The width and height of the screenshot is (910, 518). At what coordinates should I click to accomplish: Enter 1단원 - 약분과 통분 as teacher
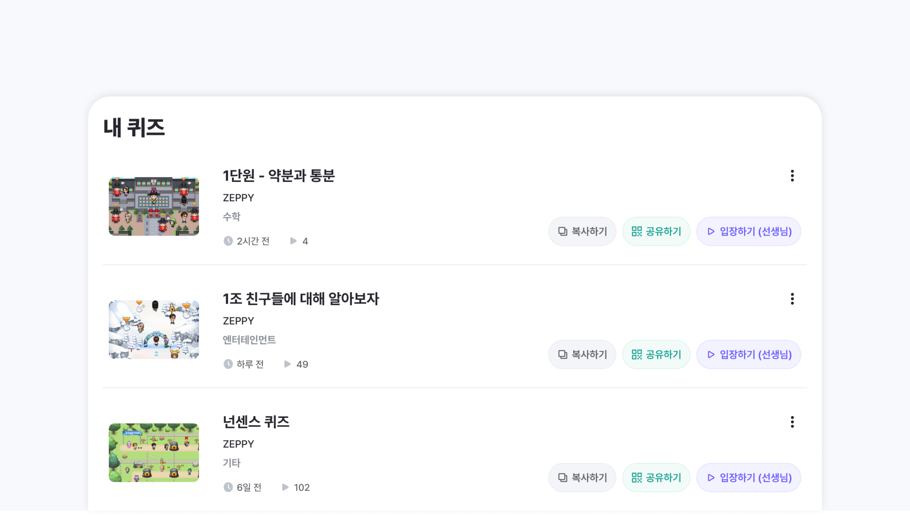tap(749, 231)
